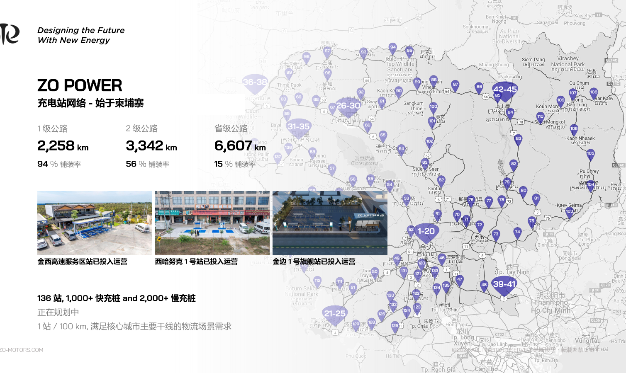Screen dimensions: 626x373
Task: Visit the ZO-MOTORS.COM link
Action: [x=22, y=350]
